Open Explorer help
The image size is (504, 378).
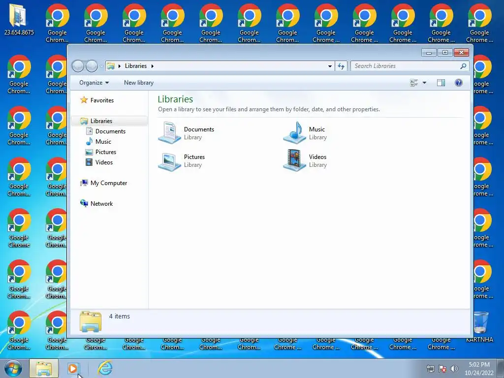pos(459,83)
